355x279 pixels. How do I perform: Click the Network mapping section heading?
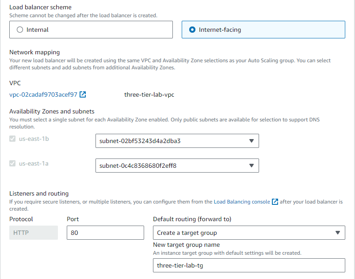click(x=34, y=52)
